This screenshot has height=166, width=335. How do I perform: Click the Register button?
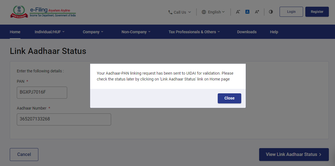click(317, 12)
